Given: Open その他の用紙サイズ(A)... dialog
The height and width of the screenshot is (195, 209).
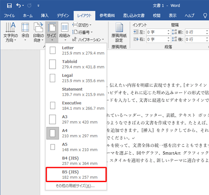Looking at the screenshot, I should point(76,186).
